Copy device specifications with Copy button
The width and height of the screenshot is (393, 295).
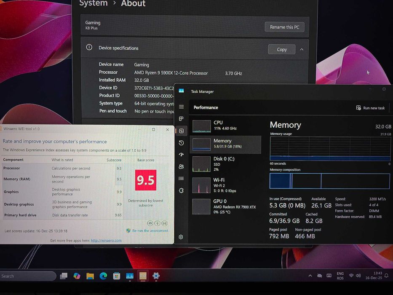pyautogui.click(x=282, y=49)
